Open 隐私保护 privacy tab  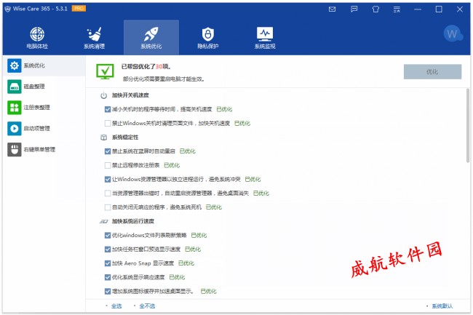[208, 38]
